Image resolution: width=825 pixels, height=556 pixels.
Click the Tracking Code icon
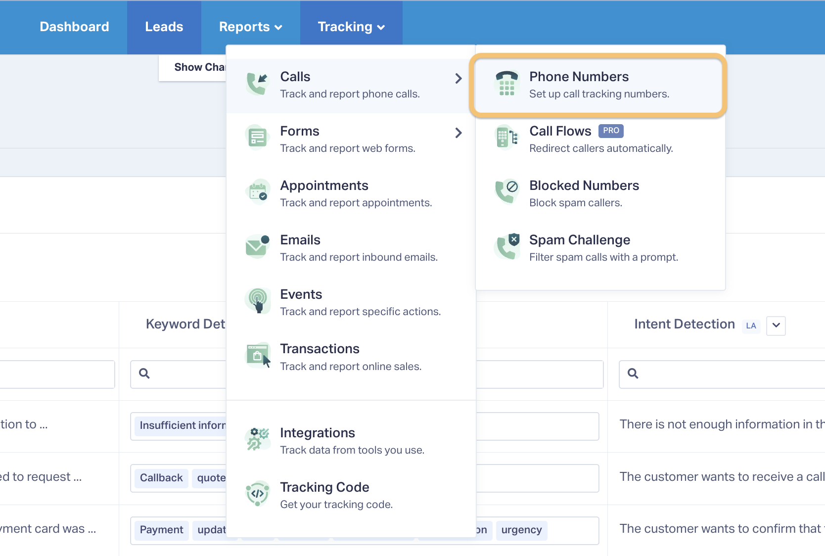(x=258, y=494)
